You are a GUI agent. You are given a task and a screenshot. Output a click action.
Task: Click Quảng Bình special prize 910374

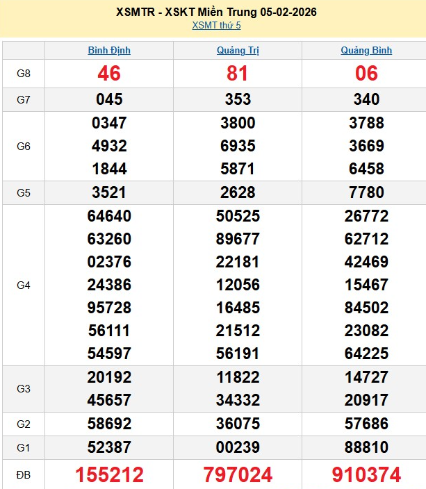coord(366,475)
